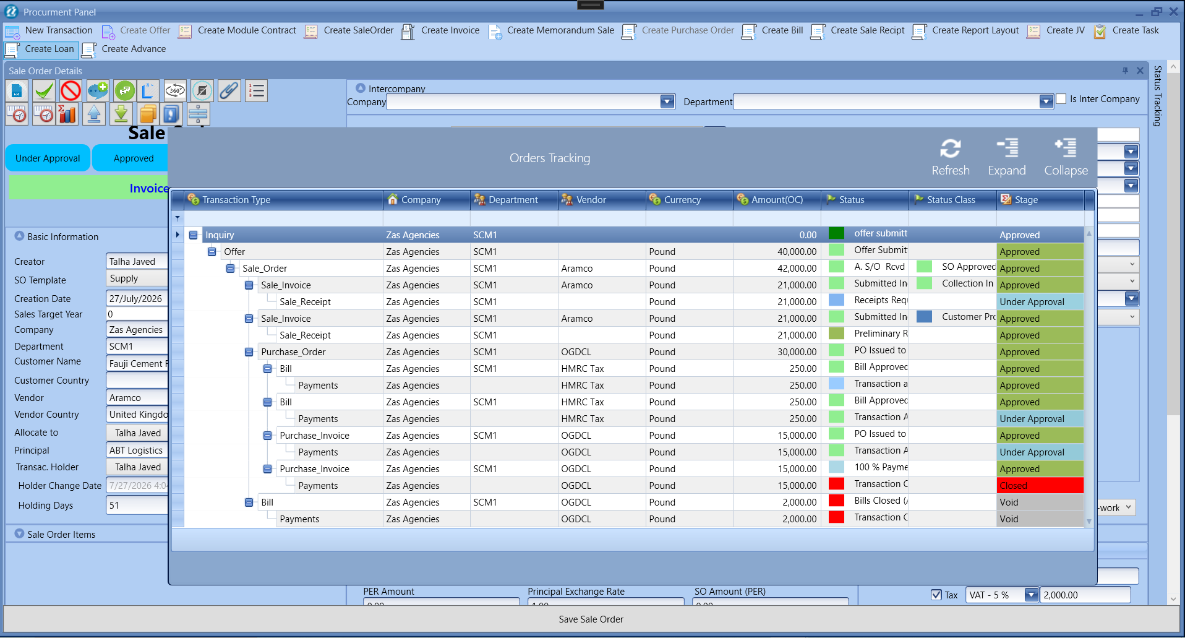
Task: Click the blue document save icon
Action: [17, 91]
